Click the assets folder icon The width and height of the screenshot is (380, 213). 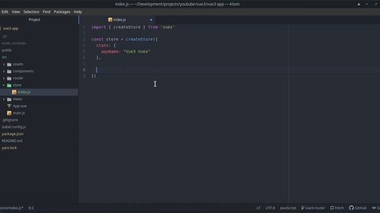9,64
